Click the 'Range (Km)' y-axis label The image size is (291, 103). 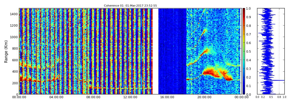(x=6, y=51)
